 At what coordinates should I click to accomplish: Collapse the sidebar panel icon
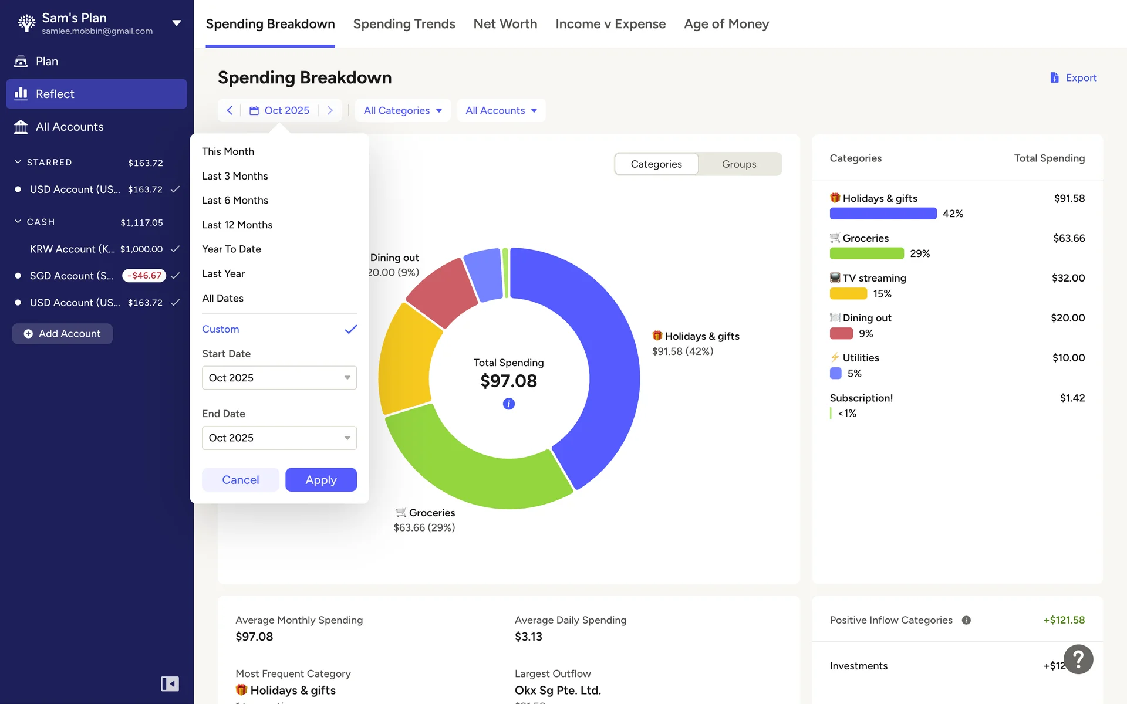point(170,683)
